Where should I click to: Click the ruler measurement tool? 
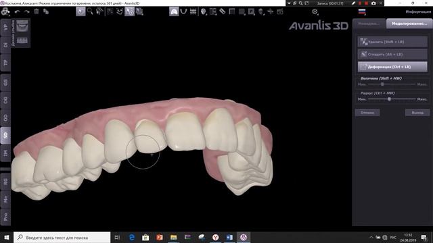(x=223, y=11)
